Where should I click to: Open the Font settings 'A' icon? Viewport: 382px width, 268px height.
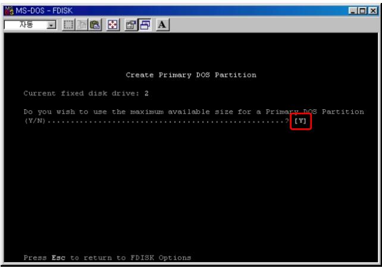click(x=162, y=25)
